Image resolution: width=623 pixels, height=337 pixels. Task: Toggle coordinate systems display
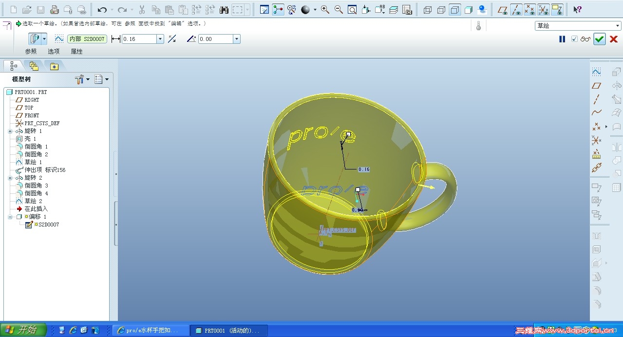point(544,9)
